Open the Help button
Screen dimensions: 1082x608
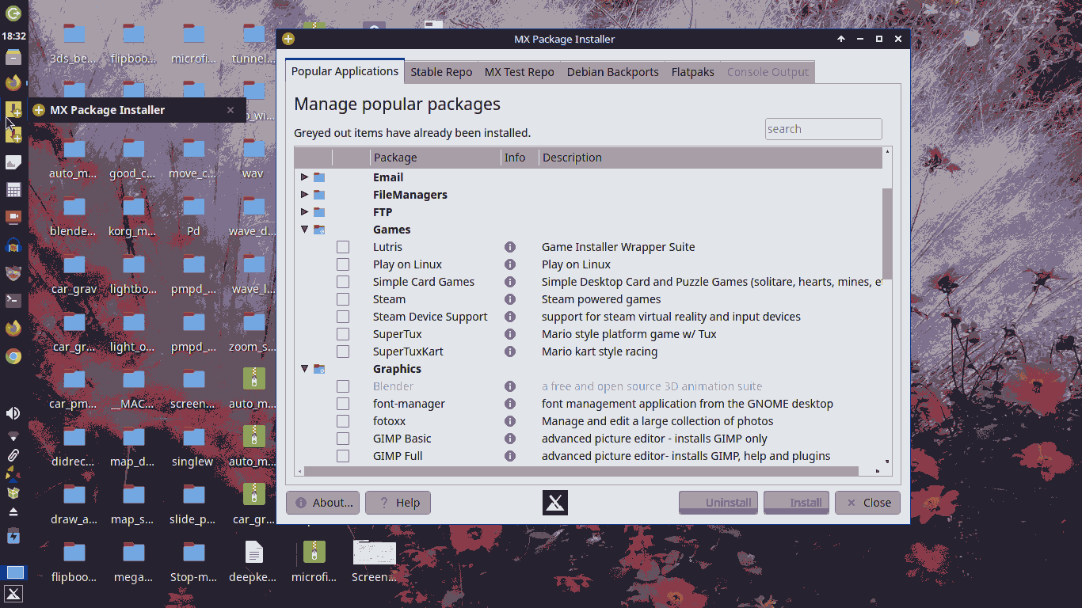coord(398,503)
